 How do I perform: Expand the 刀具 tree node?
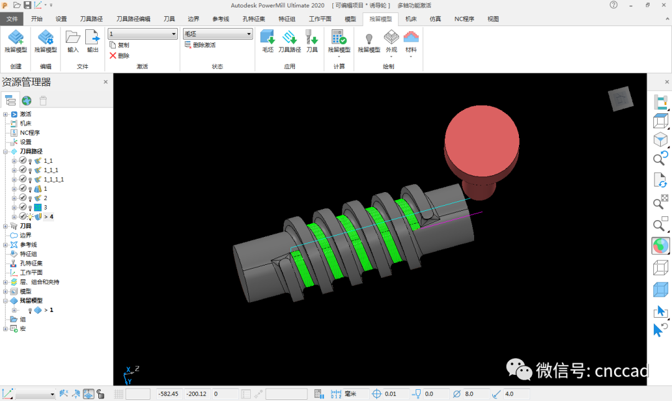point(5,226)
